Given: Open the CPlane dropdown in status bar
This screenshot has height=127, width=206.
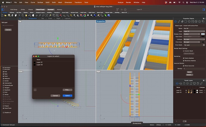Looking at the screenshot, I should pos(160,125).
